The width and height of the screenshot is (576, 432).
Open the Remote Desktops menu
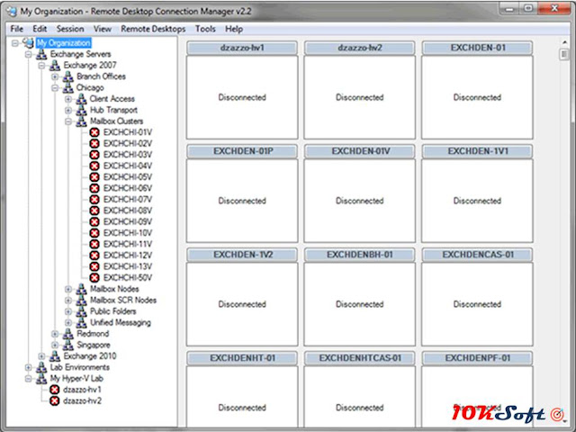point(153,29)
